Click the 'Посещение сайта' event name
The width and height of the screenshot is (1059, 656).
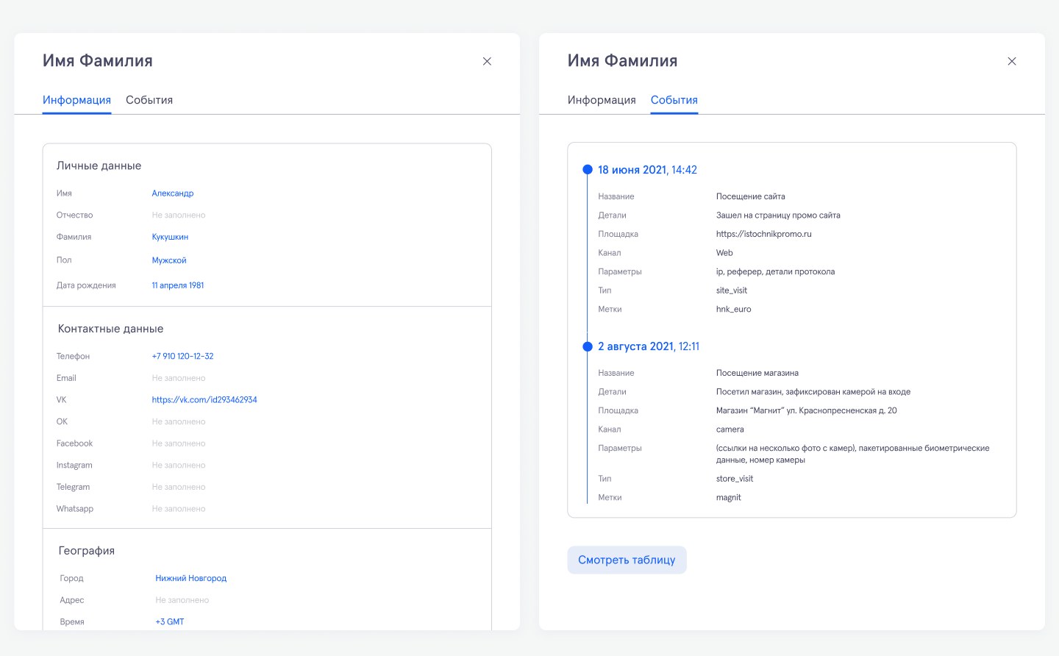click(x=751, y=196)
